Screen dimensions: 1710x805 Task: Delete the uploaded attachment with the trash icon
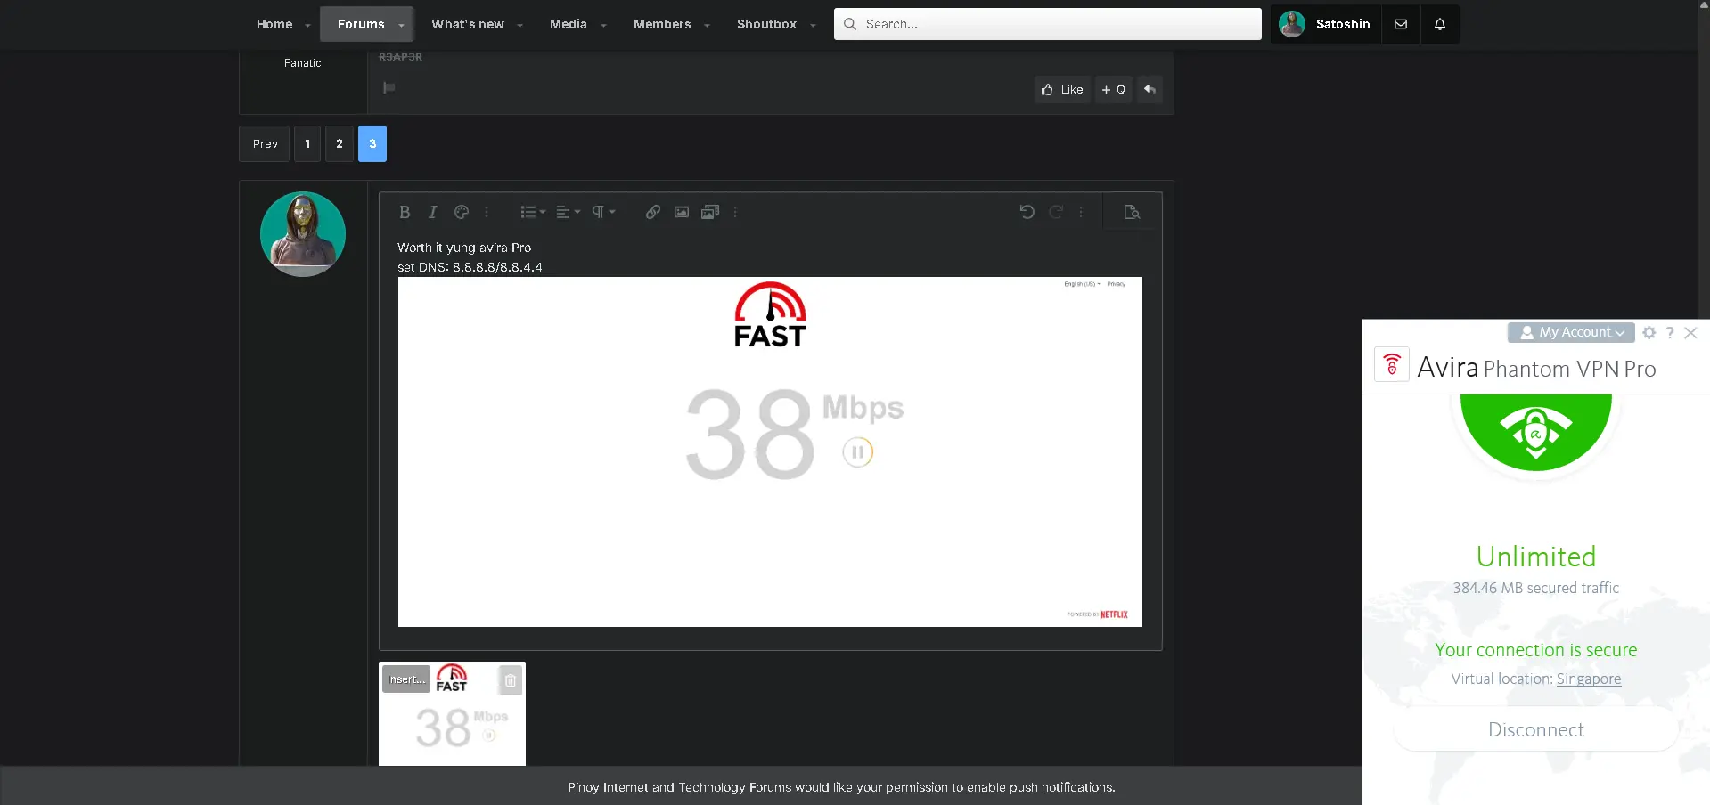[511, 680]
